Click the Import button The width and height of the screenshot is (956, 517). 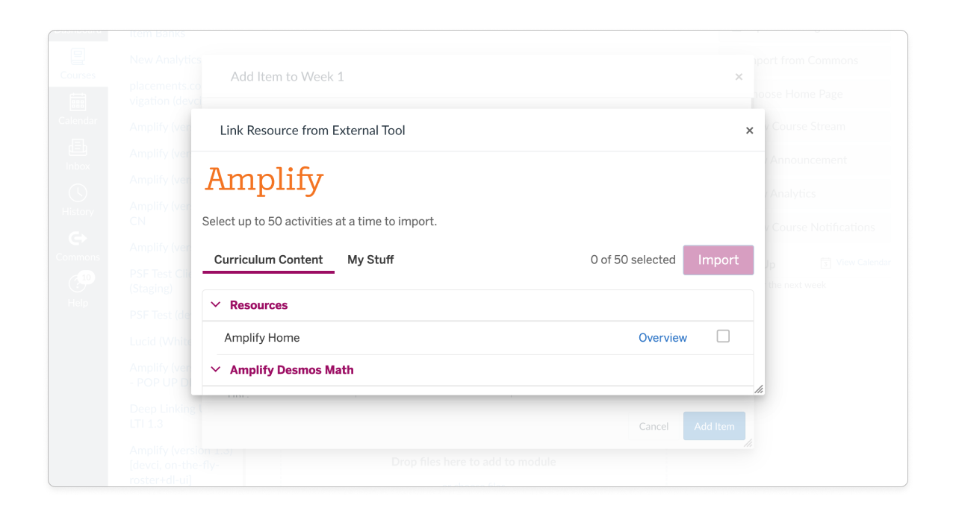coord(718,260)
